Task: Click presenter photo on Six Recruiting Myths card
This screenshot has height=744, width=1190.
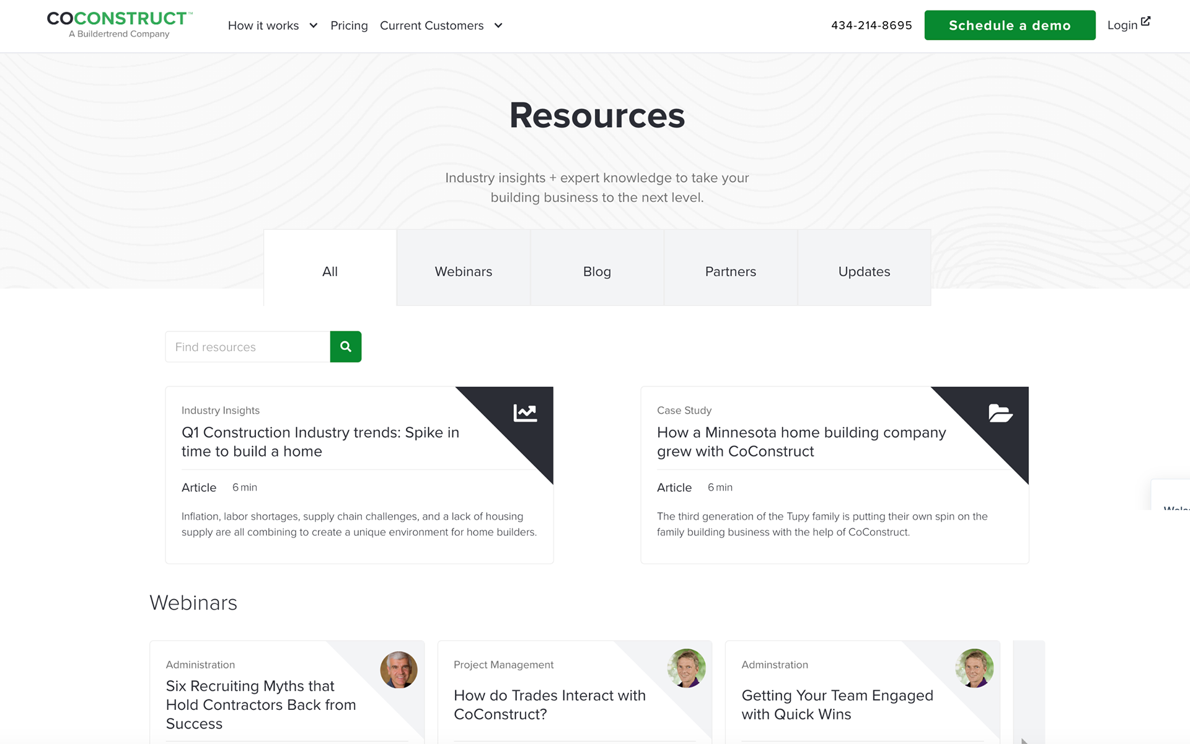Action: pos(399,670)
